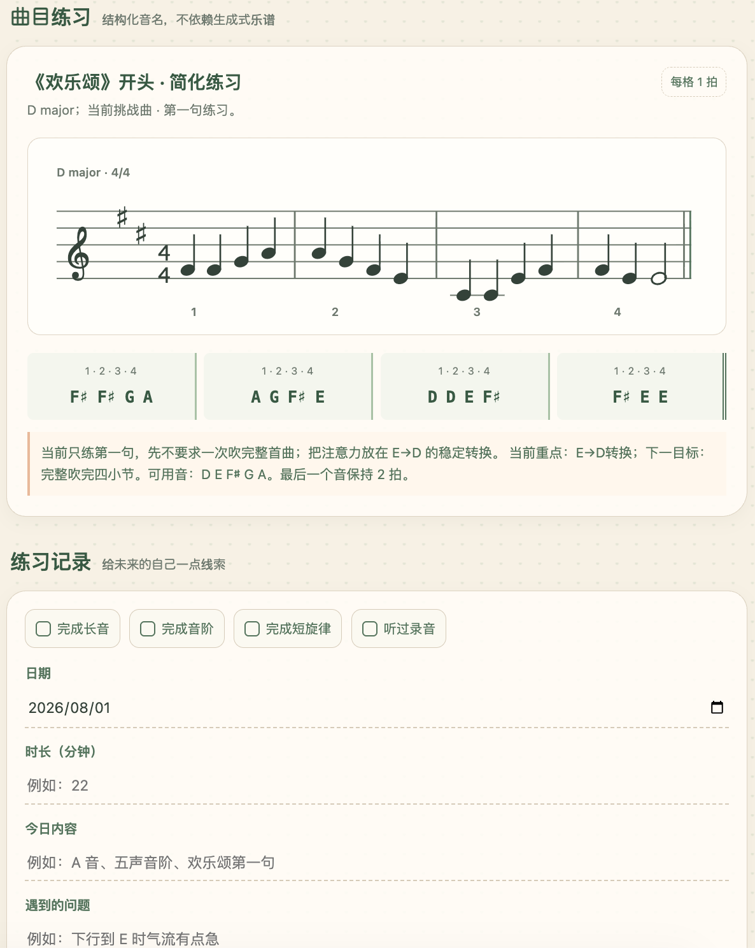The image size is (755, 948).
Task: Click the key signature sharps on staff
Action: pyautogui.click(x=132, y=225)
